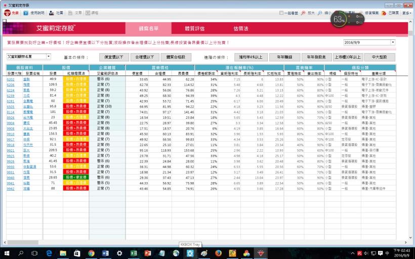
Task: Open File Explorer from taskbar
Action: [x=63, y=253]
